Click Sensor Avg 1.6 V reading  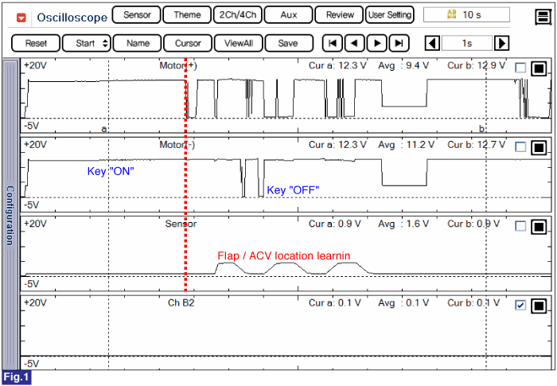coord(403,224)
